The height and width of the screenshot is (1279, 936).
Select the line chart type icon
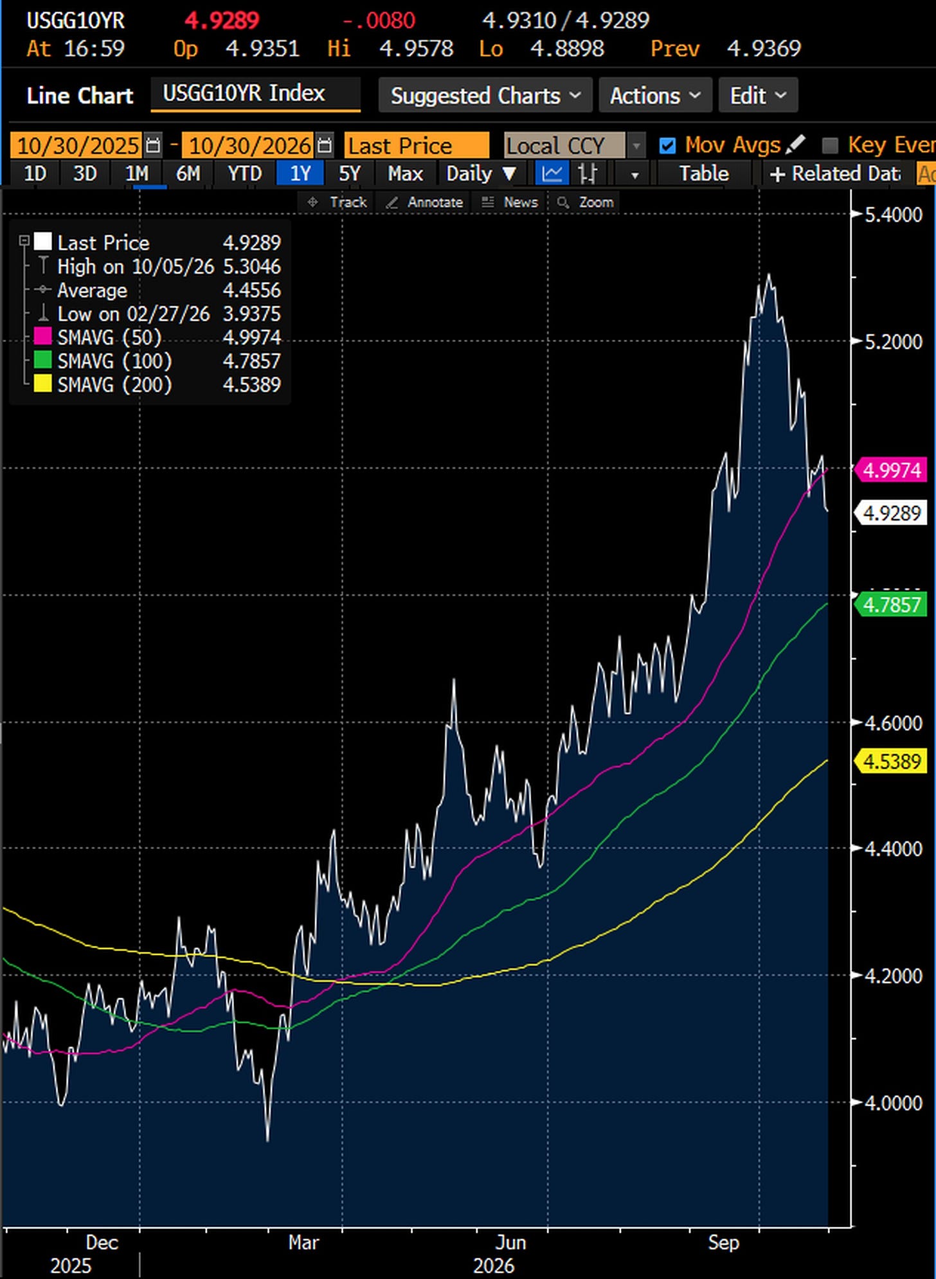tap(552, 174)
